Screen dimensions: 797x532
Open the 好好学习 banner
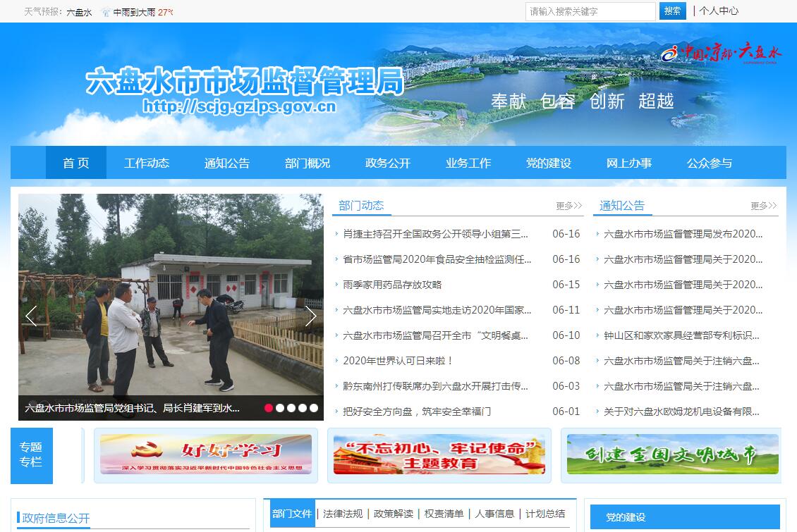[x=206, y=454]
